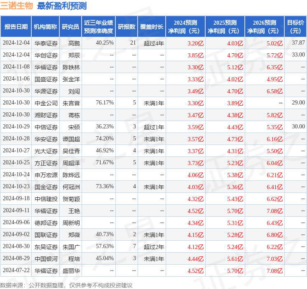Select the 最新盈利预测 heading
Image resolution: width=307 pixels, height=289 pixels.
[x=62, y=6]
